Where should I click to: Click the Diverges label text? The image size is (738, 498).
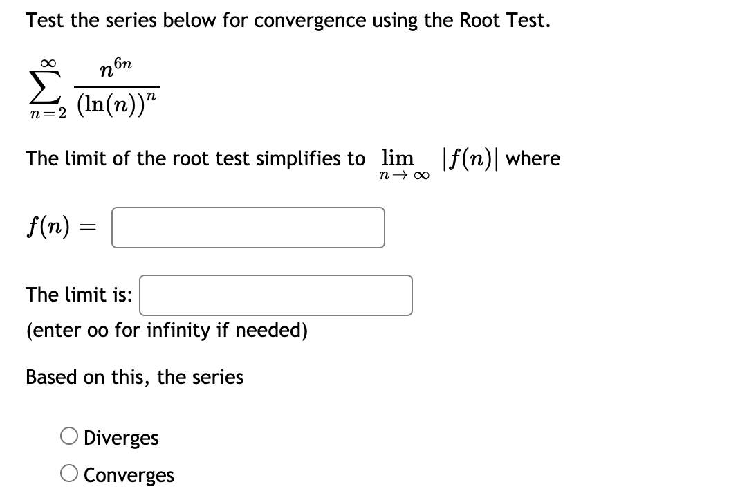pos(122,436)
